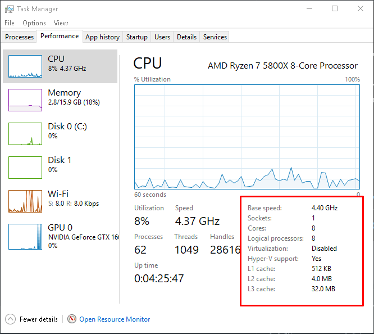Click the Hyper-V support Yes value
The width and height of the screenshot is (374, 334).
point(317,259)
